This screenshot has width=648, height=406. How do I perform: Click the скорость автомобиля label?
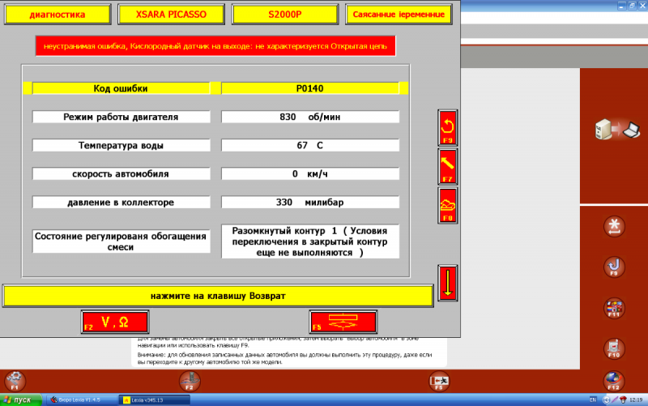(121, 174)
